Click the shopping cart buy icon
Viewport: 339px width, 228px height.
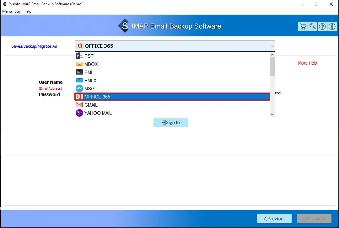303,27
